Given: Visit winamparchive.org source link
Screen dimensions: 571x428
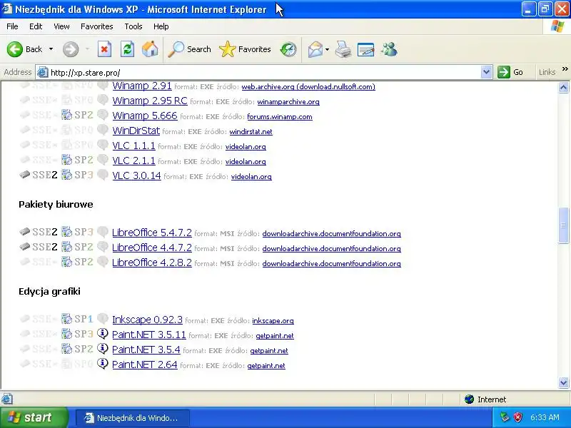Looking at the screenshot, I should 288,102.
